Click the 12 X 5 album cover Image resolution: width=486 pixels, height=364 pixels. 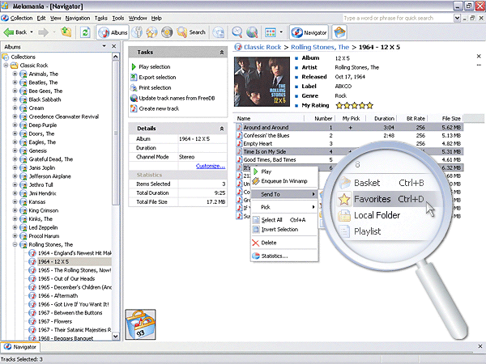click(x=262, y=82)
